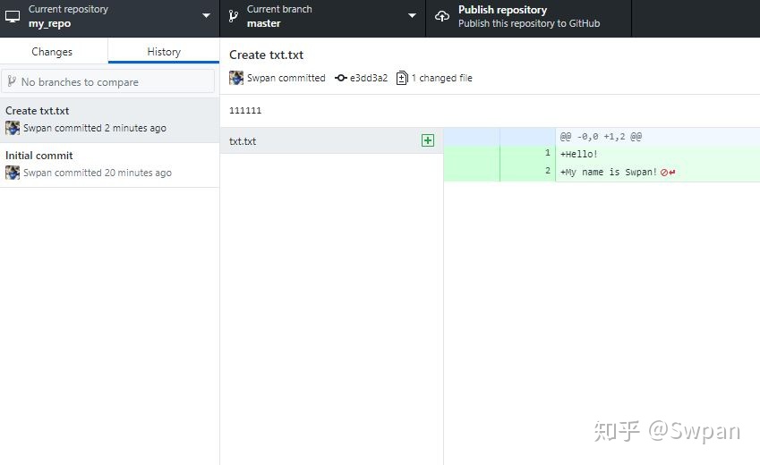Image resolution: width=760 pixels, height=465 pixels.
Task: Click 'Swpan committed' in the commit header
Action: [x=286, y=78]
